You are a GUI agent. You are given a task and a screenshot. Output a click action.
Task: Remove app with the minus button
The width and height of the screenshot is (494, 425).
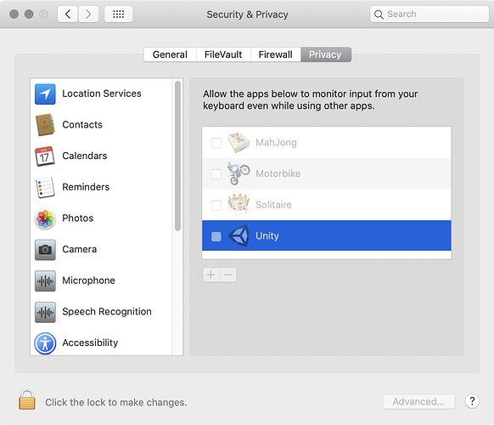click(x=228, y=275)
